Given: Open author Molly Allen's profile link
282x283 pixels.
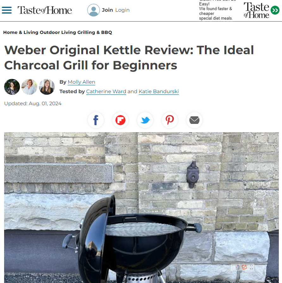Looking at the screenshot, I should 81,82.
